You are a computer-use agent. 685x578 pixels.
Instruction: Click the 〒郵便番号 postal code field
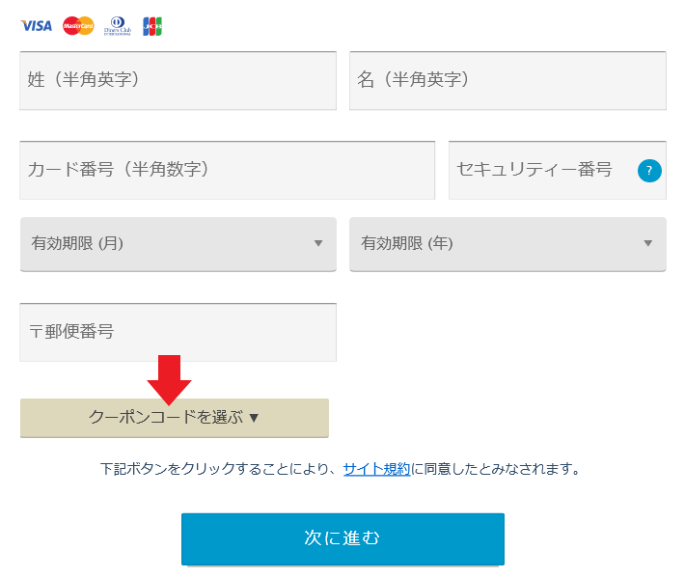(178, 332)
